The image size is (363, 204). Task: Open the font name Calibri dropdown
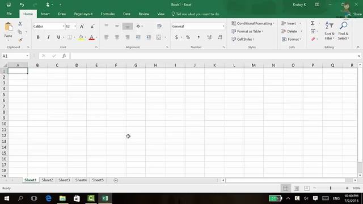tap(63, 27)
